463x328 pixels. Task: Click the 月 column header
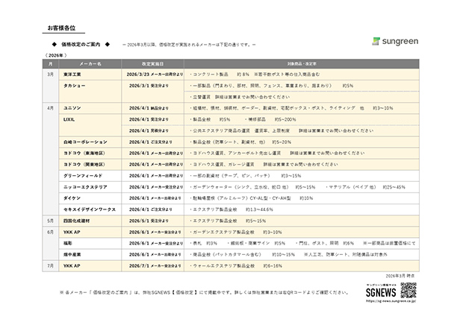click(x=51, y=64)
